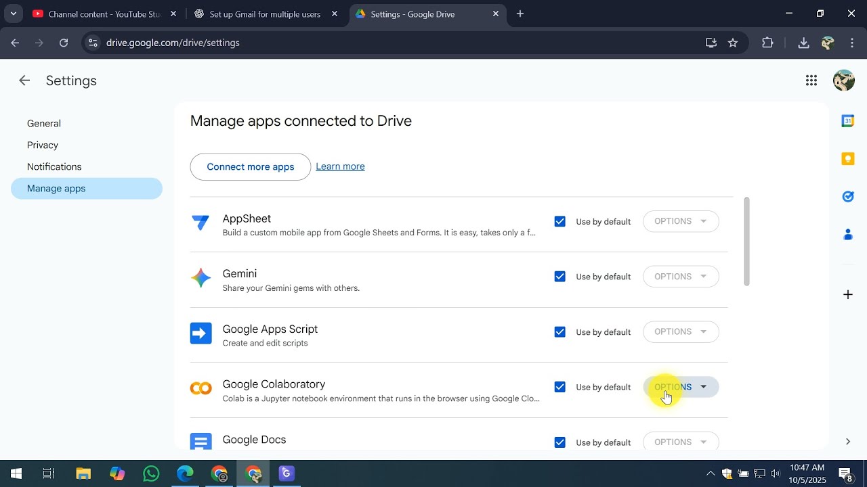The height and width of the screenshot is (487, 867).
Task: Open the Gemini Options dropdown
Action: click(681, 276)
